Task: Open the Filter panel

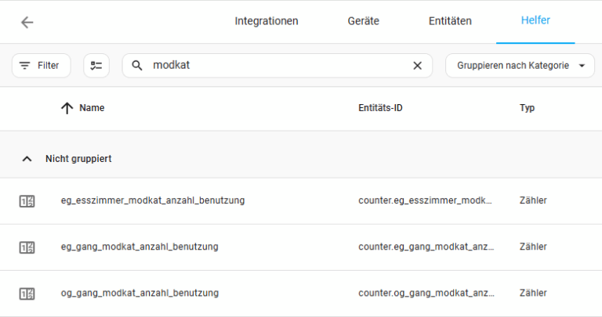Action: click(41, 66)
